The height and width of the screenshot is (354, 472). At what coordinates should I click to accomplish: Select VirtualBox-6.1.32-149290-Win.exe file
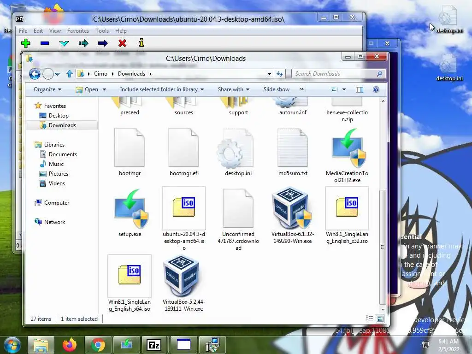click(x=293, y=215)
